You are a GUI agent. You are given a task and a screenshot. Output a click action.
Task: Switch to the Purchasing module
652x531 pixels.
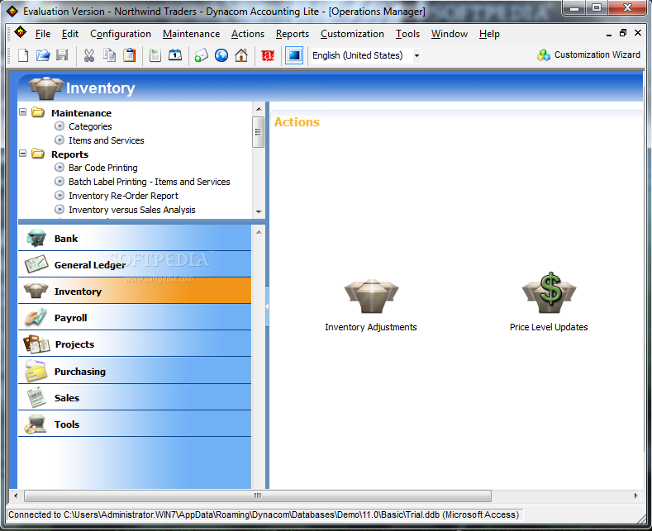[x=135, y=371]
